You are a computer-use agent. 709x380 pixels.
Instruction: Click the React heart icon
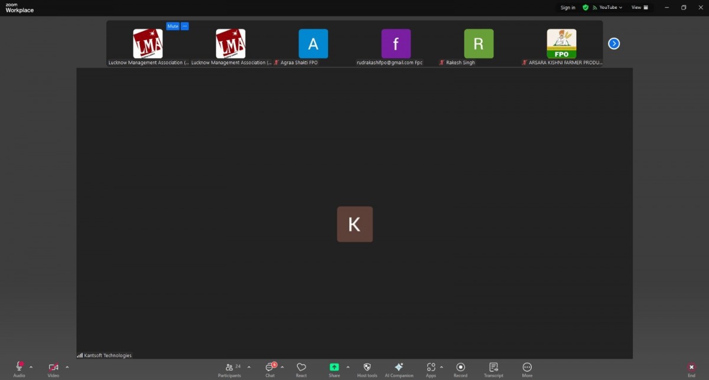[301, 368]
